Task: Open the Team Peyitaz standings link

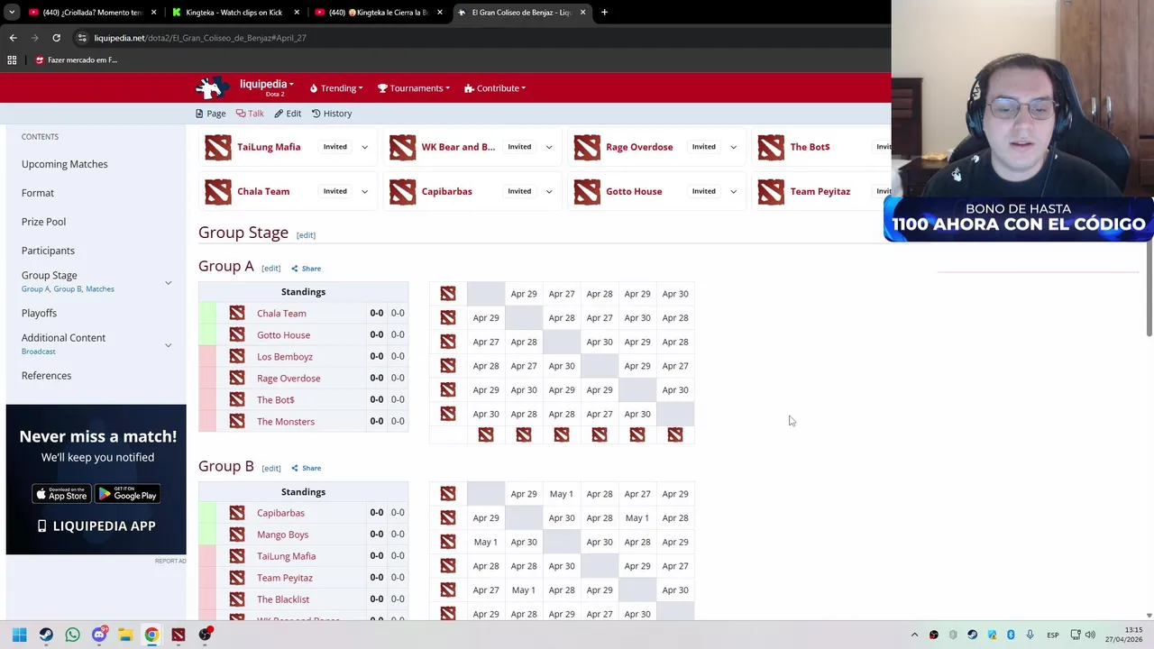Action: click(x=285, y=578)
